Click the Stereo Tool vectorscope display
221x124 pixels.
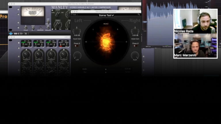(x=106, y=42)
